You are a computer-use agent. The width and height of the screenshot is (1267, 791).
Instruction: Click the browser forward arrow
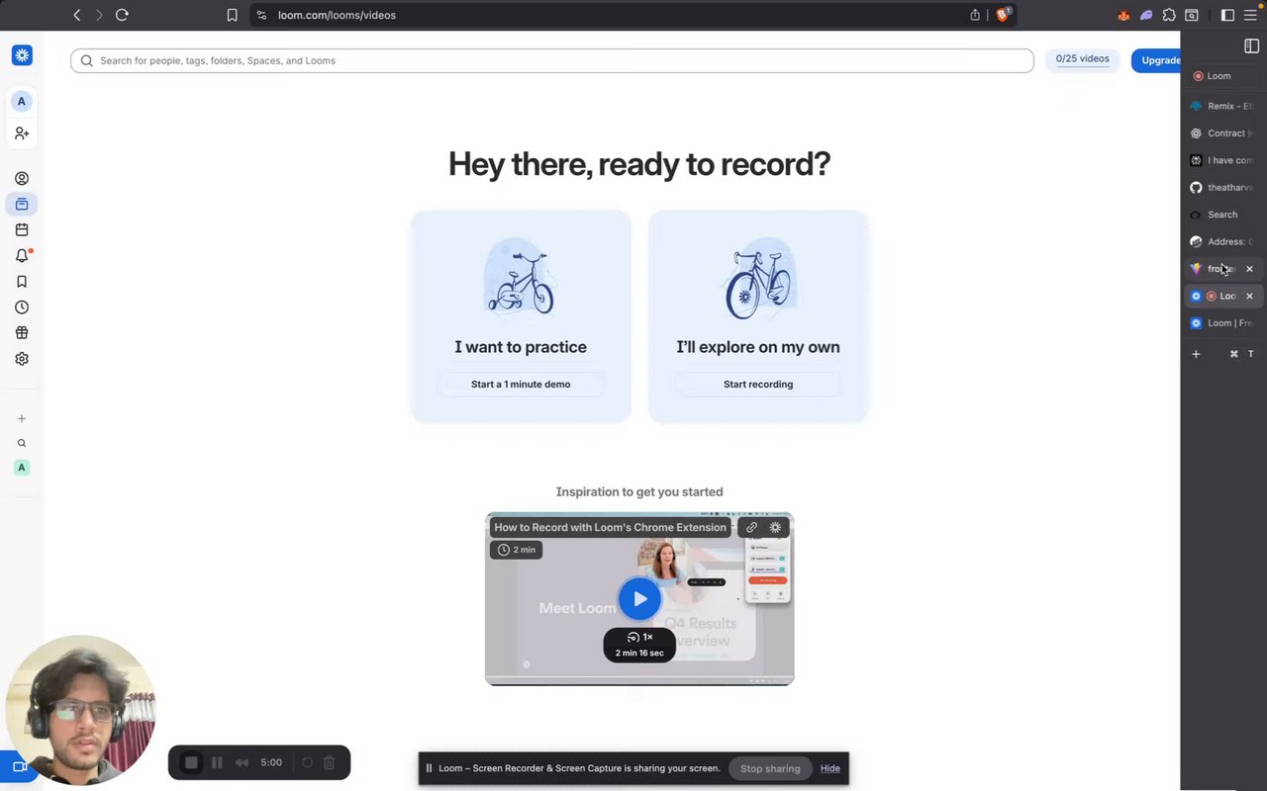click(99, 15)
